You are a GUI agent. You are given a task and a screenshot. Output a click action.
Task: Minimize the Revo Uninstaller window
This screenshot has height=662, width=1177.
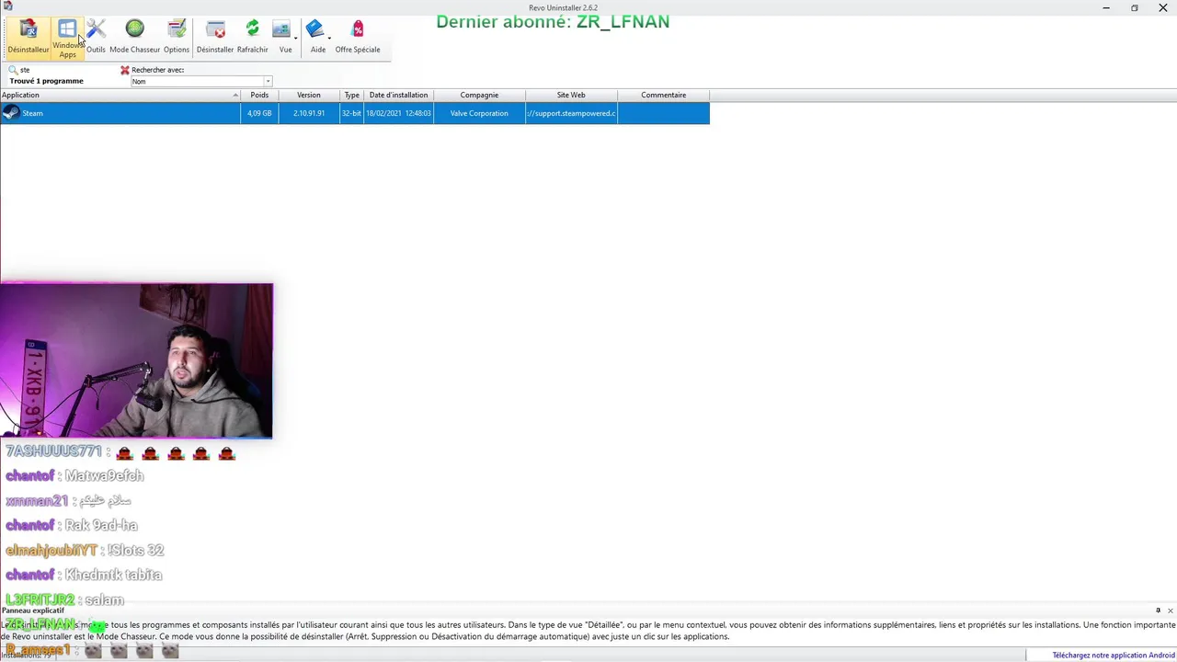pyautogui.click(x=1105, y=7)
